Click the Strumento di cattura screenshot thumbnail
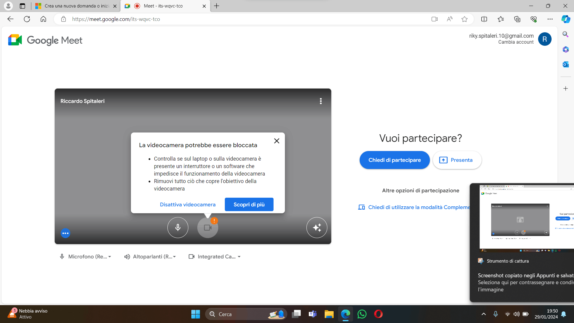The height and width of the screenshot is (323, 574). tap(526, 218)
